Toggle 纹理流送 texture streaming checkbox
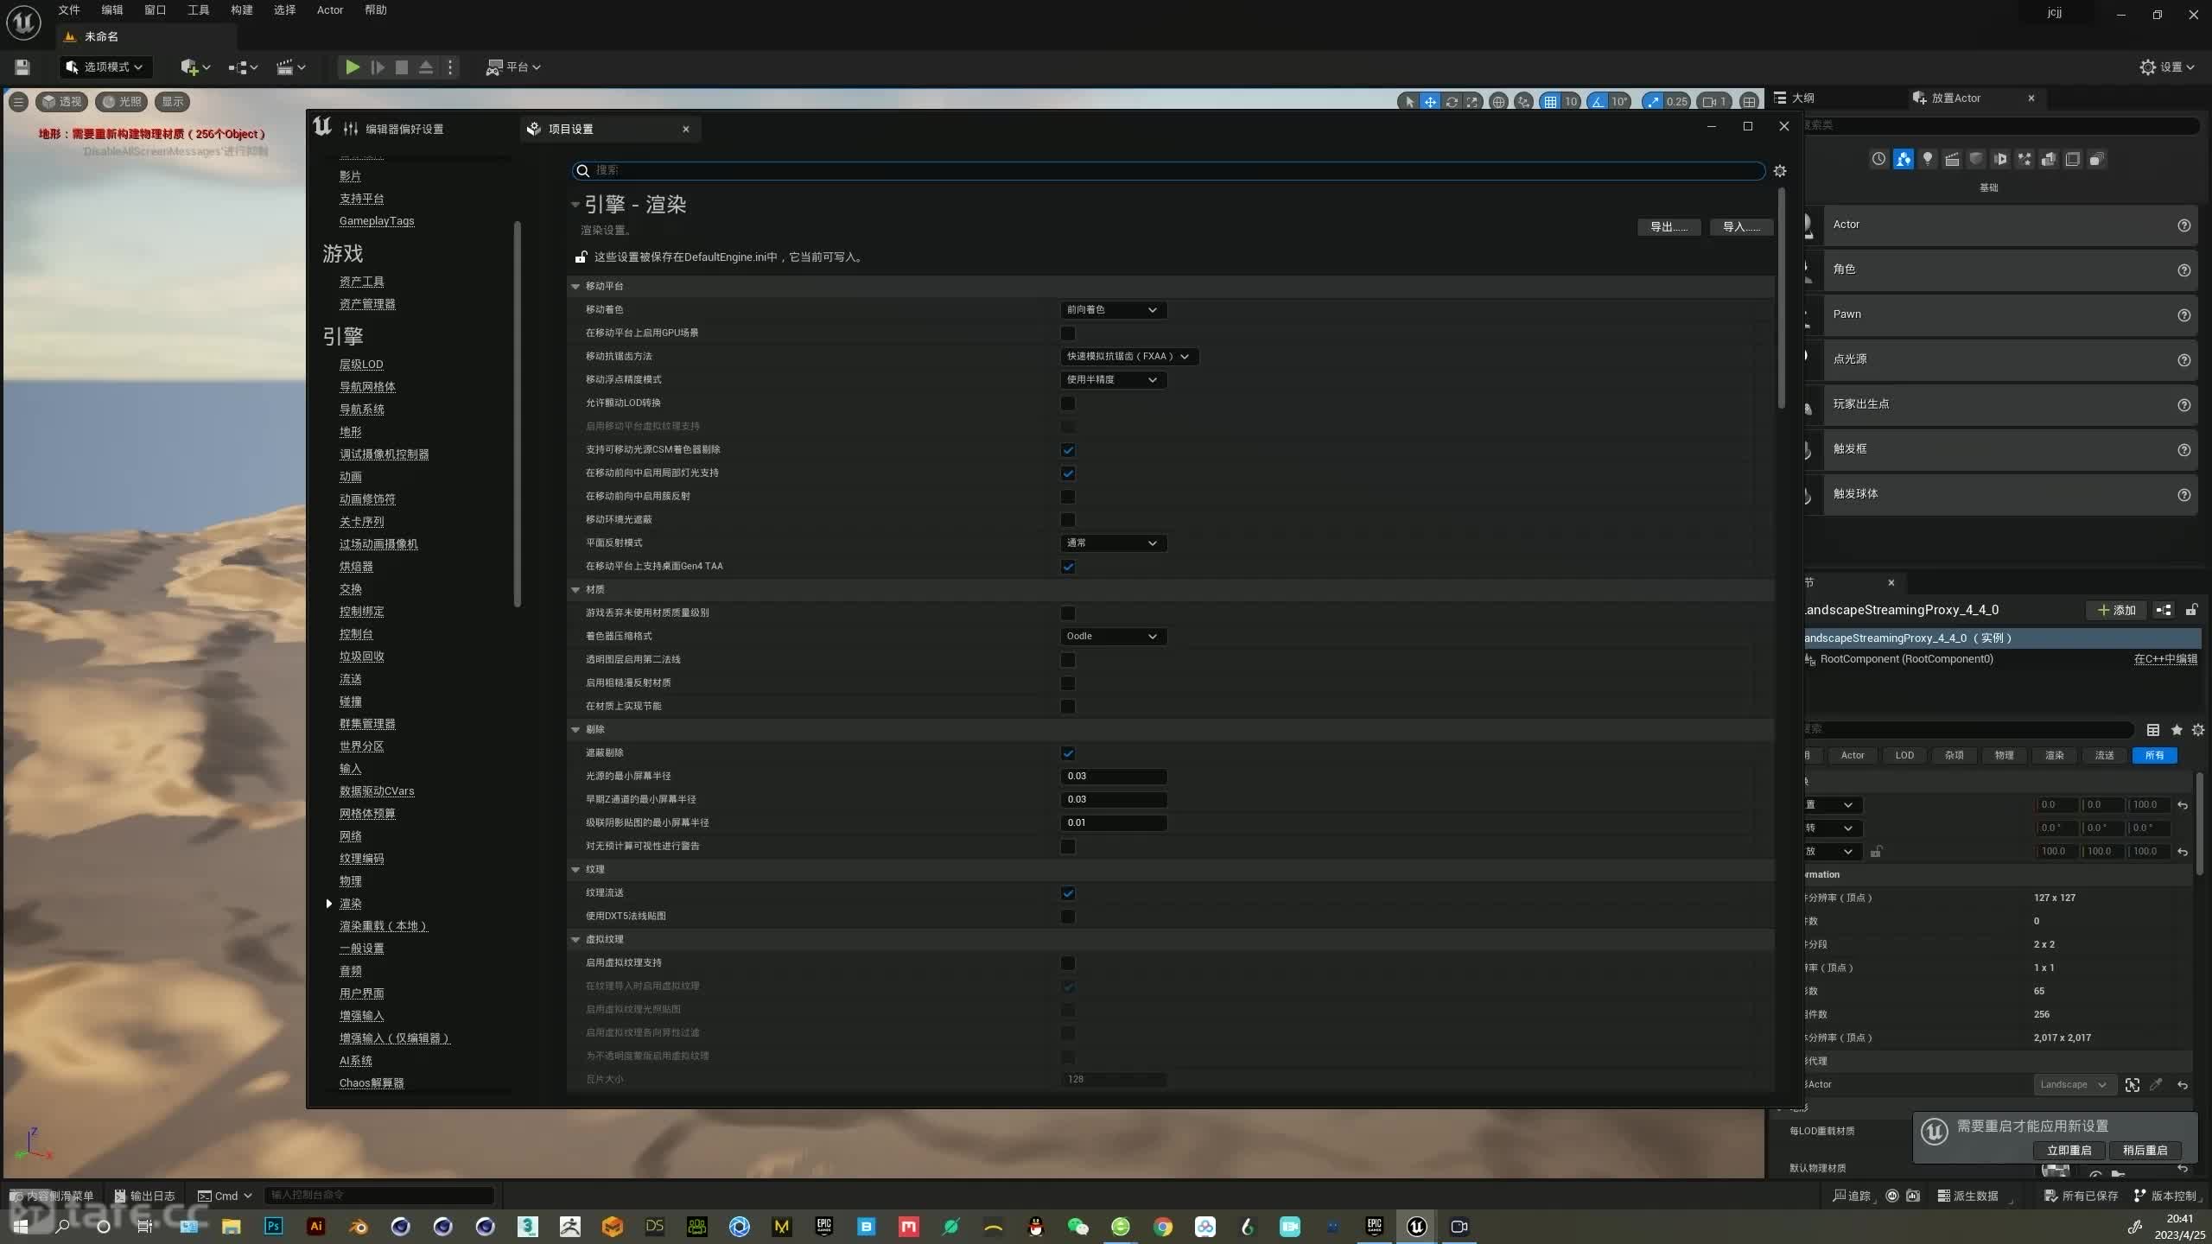Viewport: 2212px width, 1244px height. [1068, 892]
